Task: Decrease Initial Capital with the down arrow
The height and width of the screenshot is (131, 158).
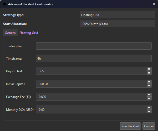Action: [149, 86]
